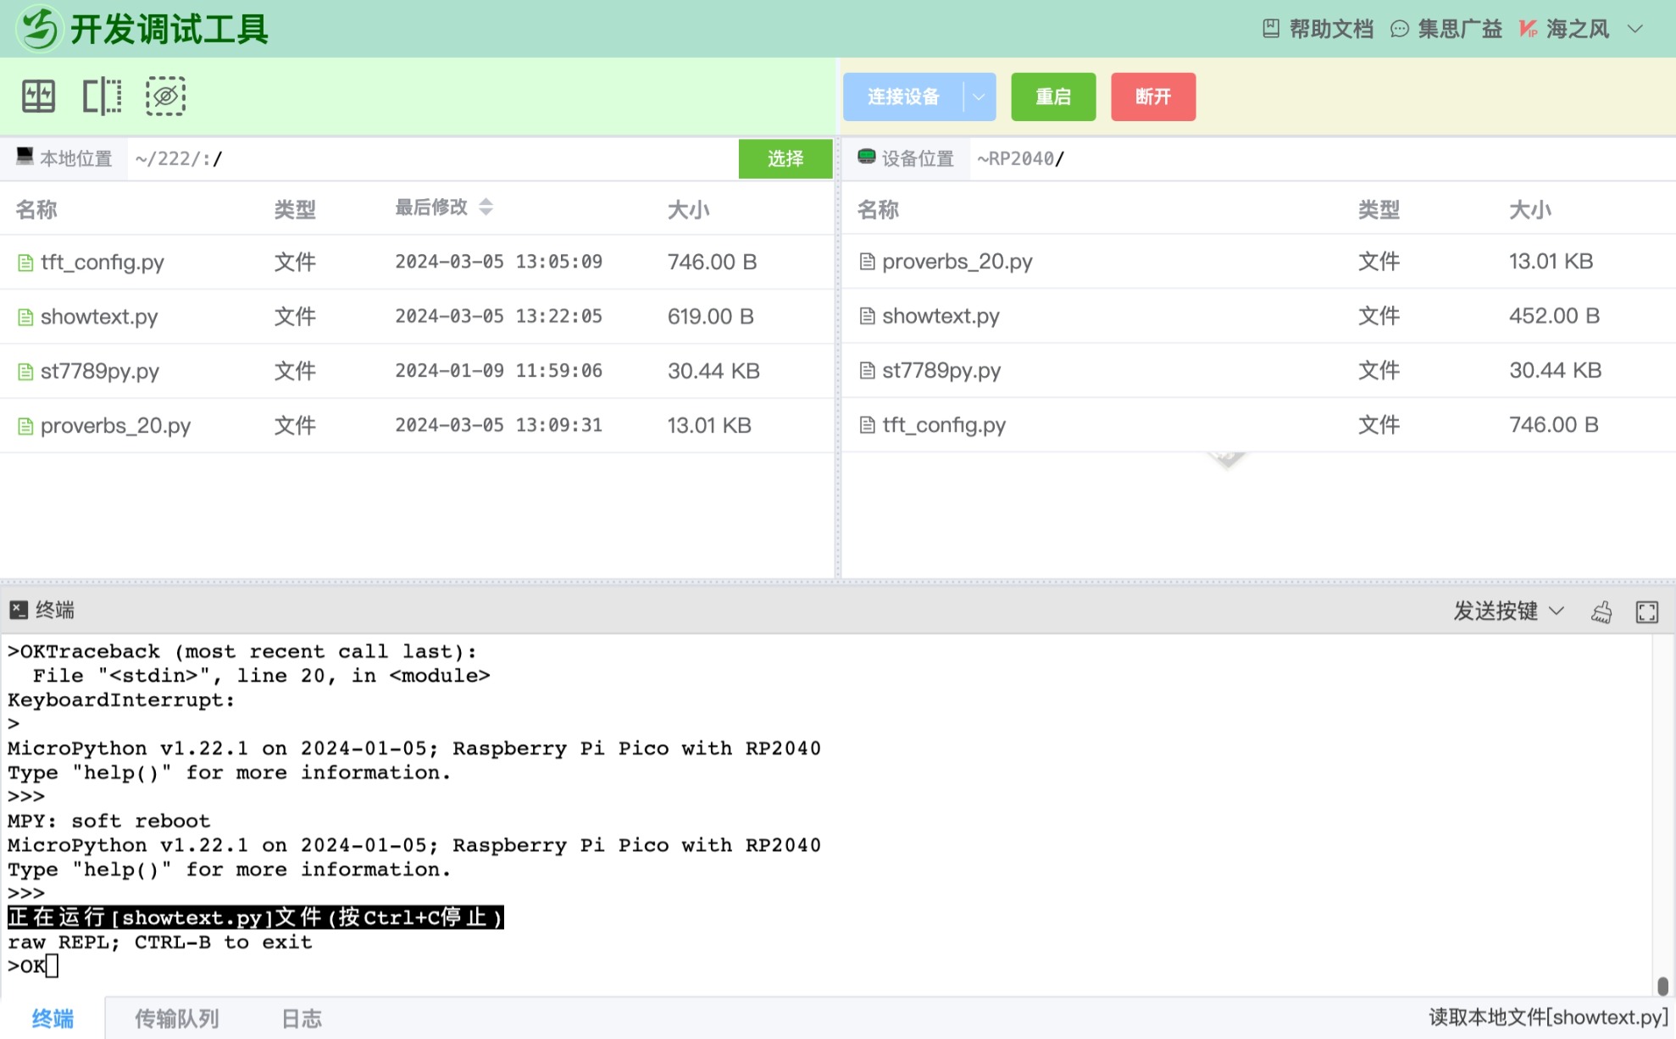Click the dual-pane layout icon

(38, 97)
